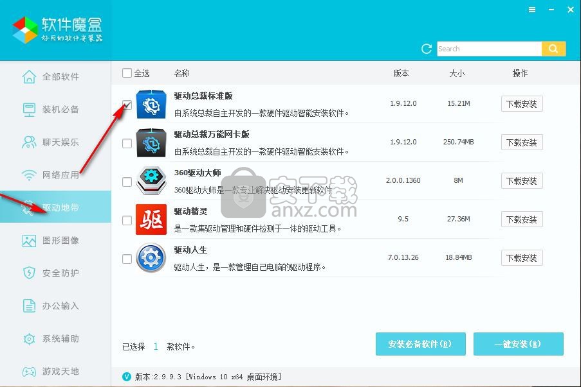Download and install 驱动总裁标准版
This screenshot has width=581, height=387.
(x=522, y=104)
